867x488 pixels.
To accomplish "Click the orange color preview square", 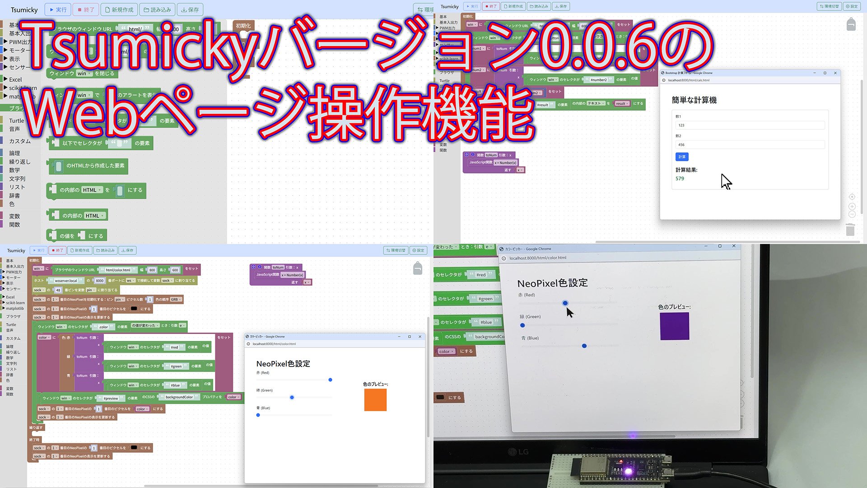I will click(x=375, y=400).
